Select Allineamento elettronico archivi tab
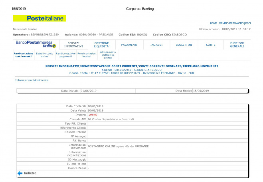The image size is (263, 182). [108, 55]
